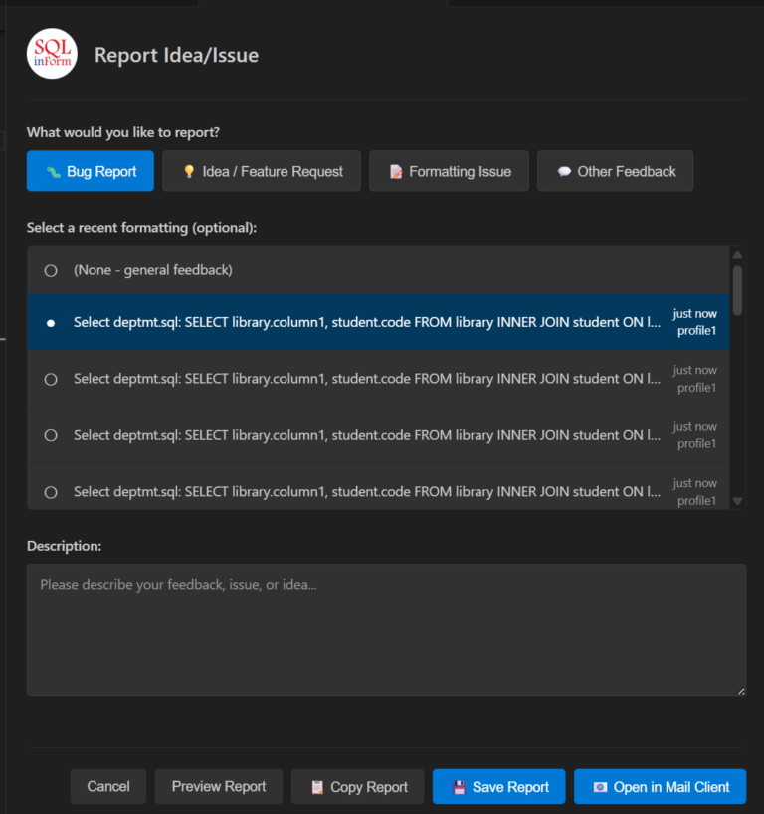Click the SQL inForm logo
This screenshot has width=764, height=814.
[x=52, y=54]
